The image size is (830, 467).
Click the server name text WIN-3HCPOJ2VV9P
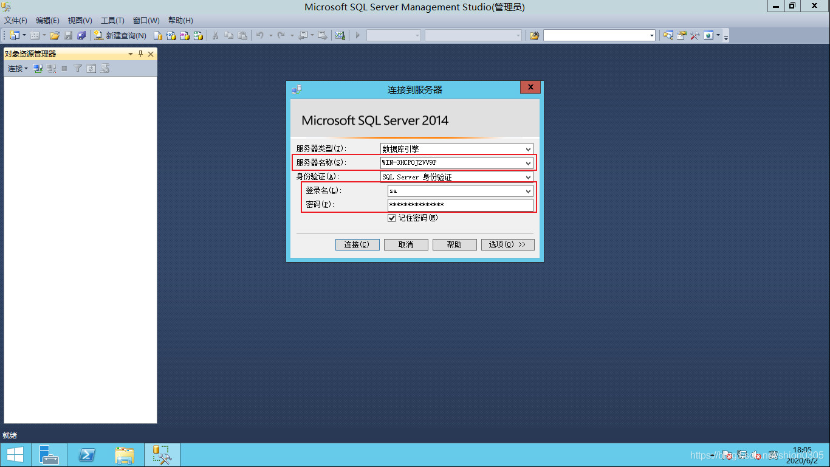(x=409, y=163)
